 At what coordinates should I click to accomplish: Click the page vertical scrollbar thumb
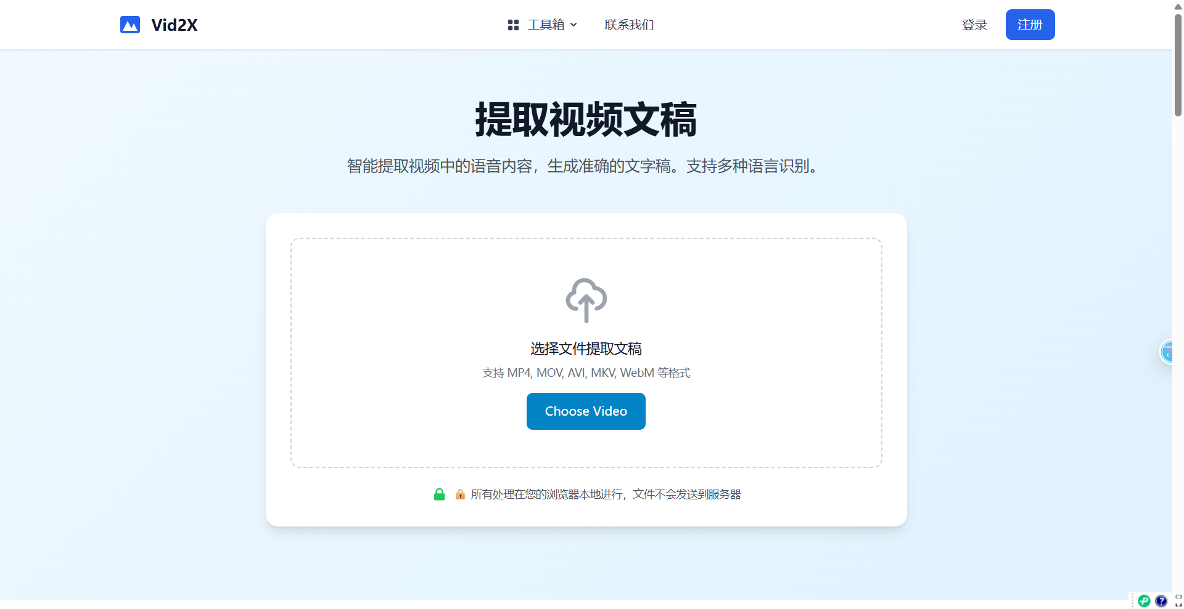pyautogui.click(x=1178, y=65)
